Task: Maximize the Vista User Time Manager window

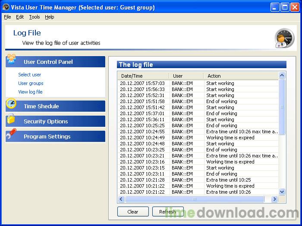Action: point(285,7)
